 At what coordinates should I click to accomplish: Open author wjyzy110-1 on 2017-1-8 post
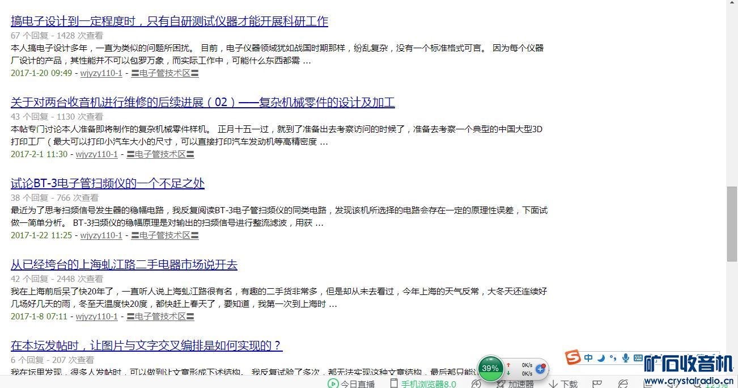(97, 317)
